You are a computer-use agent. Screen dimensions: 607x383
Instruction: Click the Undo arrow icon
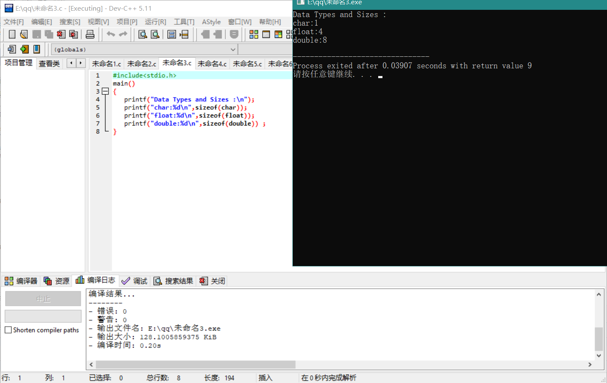pyautogui.click(x=111, y=34)
